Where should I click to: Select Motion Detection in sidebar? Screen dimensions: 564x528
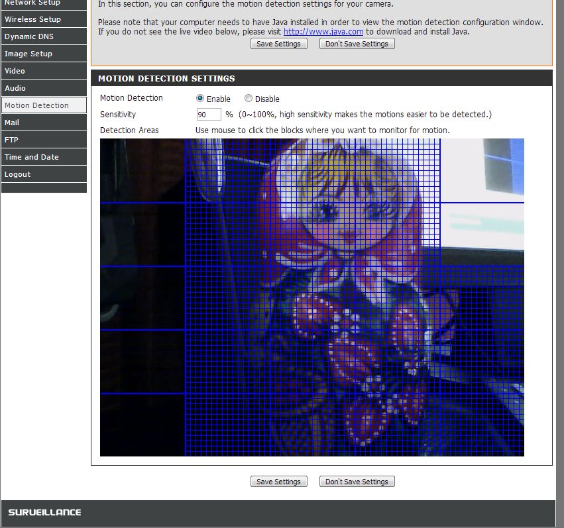coord(44,105)
